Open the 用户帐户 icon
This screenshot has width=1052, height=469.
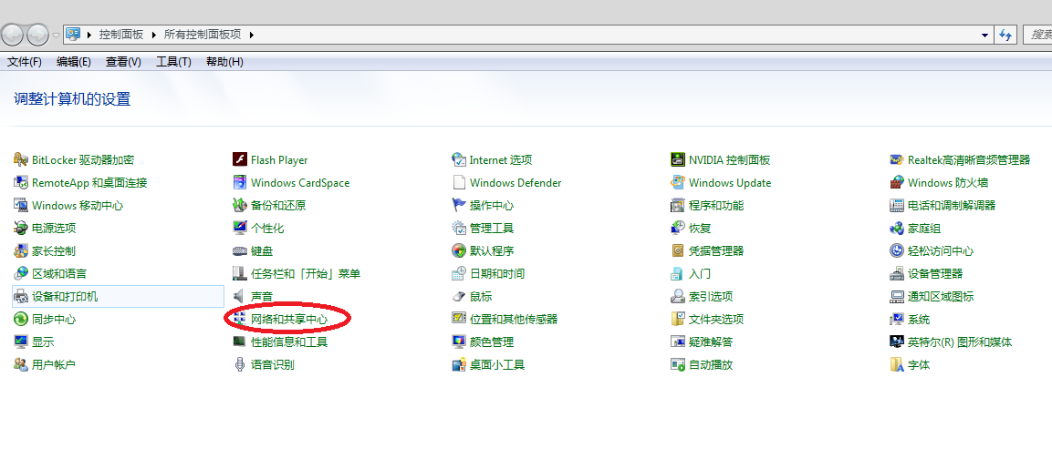21,364
